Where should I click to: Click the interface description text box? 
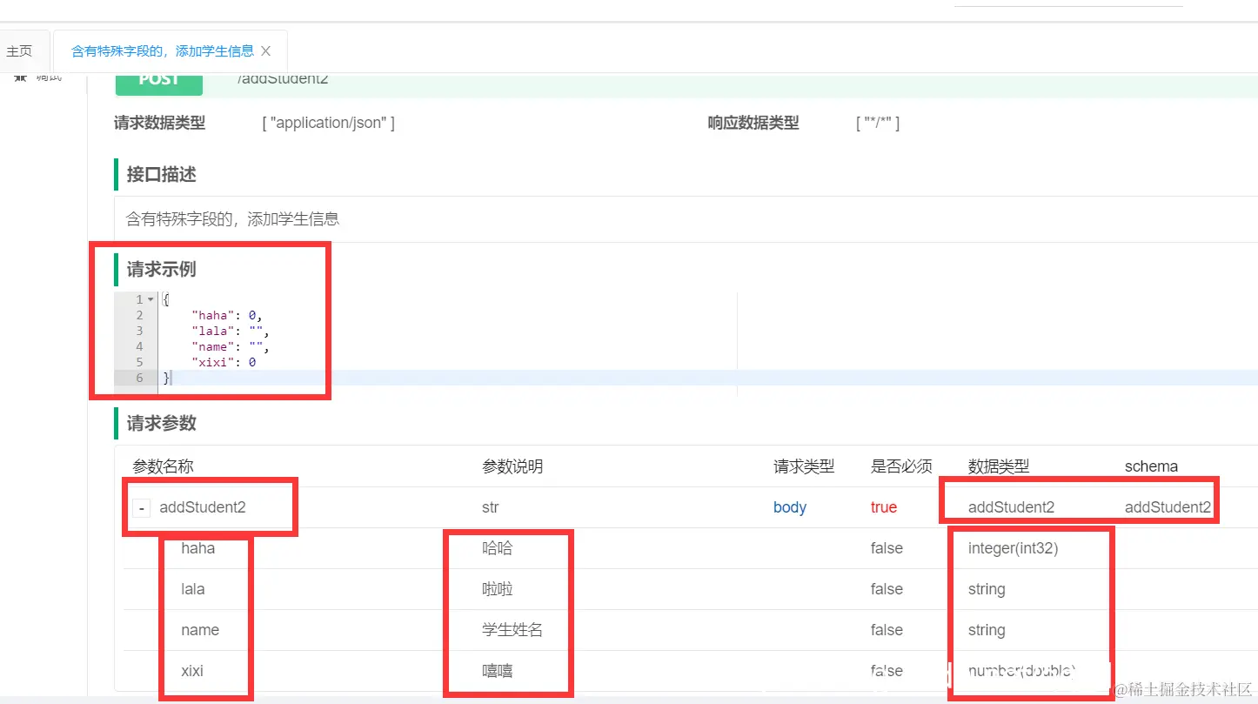point(686,219)
